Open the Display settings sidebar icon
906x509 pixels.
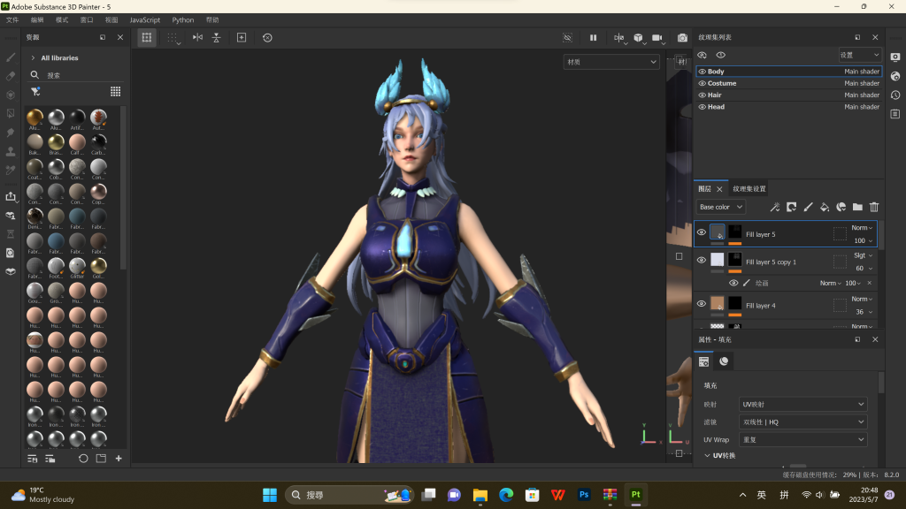coord(895,57)
